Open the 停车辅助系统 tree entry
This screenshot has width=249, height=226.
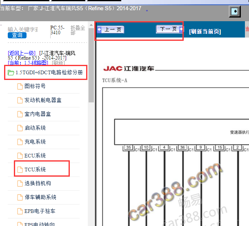click(x=40, y=197)
